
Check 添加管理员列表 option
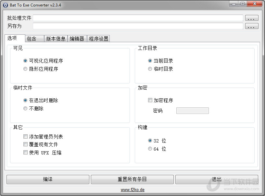pyautogui.click(x=43, y=136)
